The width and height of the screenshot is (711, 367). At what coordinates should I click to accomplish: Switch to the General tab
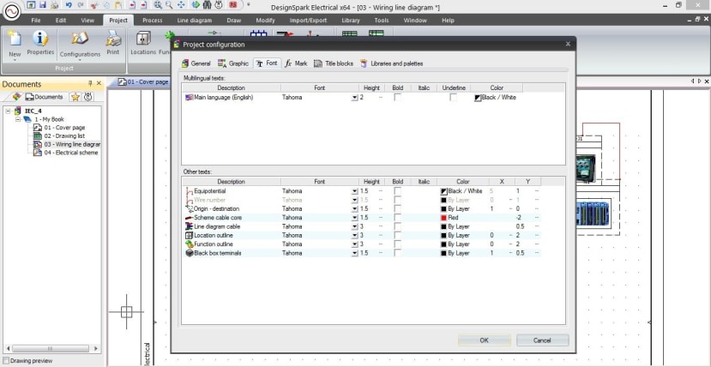click(x=196, y=63)
